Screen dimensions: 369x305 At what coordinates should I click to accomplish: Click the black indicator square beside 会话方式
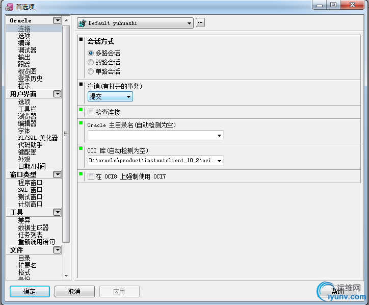tap(81, 39)
